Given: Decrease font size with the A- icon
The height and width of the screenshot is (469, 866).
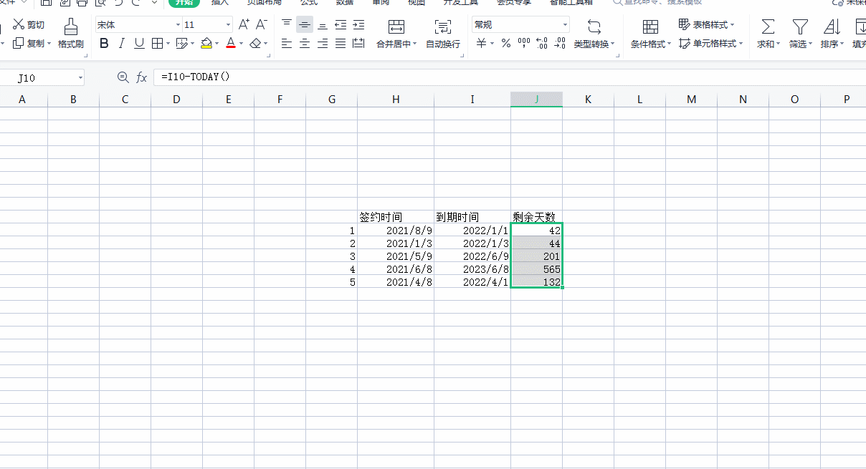Looking at the screenshot, I should pos(262,25).
